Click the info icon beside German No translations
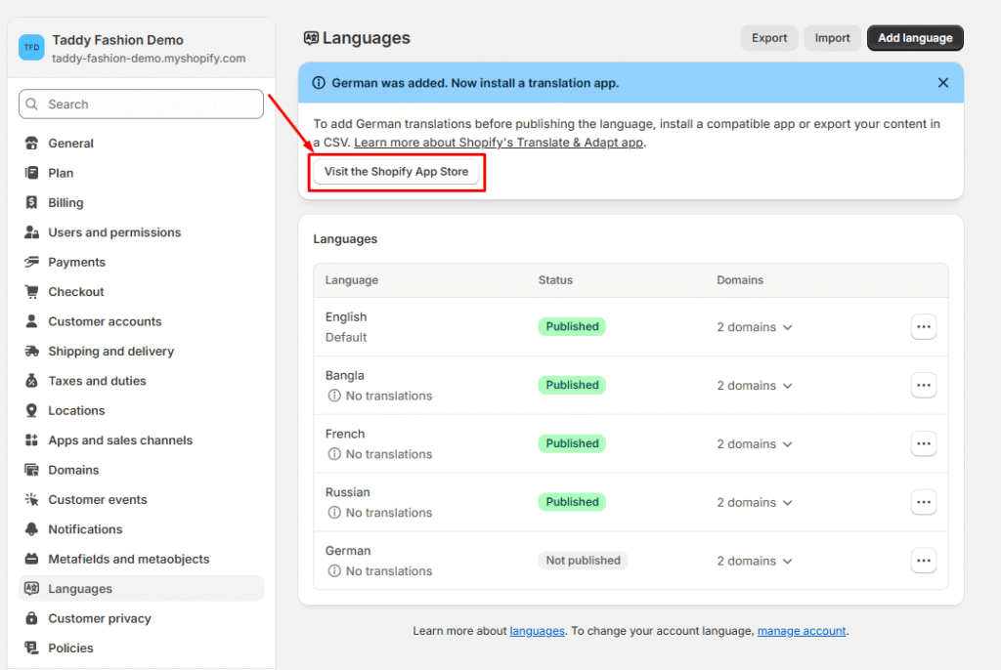Viewport: 1001px width, 670px height. tap(334, 571)
